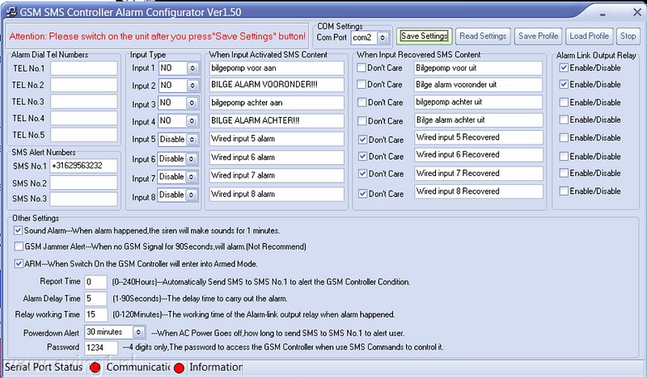Screen dimensions: 647x378
Task: Uncheck the second Enable/Disable relay checkbox
Action: tap(564, 85)
